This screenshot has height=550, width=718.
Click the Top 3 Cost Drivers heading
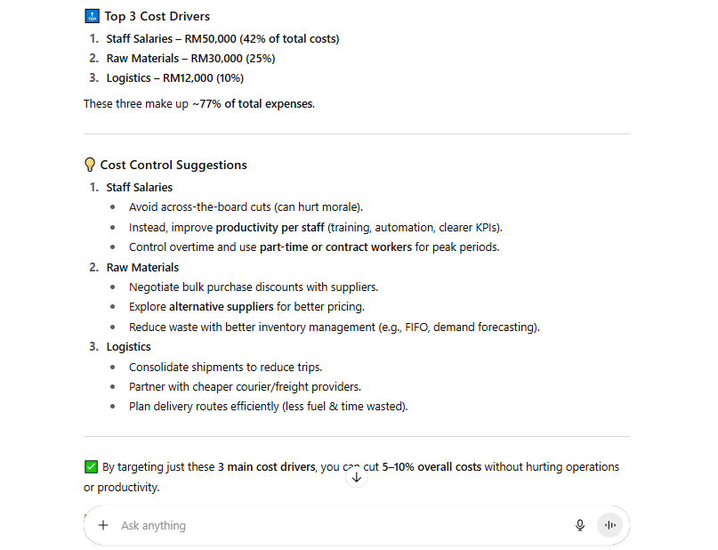click(x=157, y=16)
